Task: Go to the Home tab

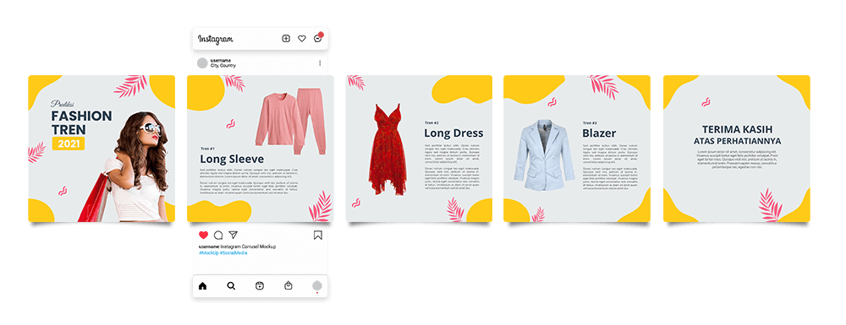Action: (x=203, y=286)
